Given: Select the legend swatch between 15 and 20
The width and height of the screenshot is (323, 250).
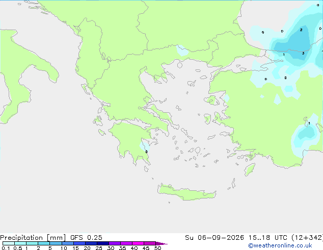Looking at the screenshot, I should tap(79, 243).
